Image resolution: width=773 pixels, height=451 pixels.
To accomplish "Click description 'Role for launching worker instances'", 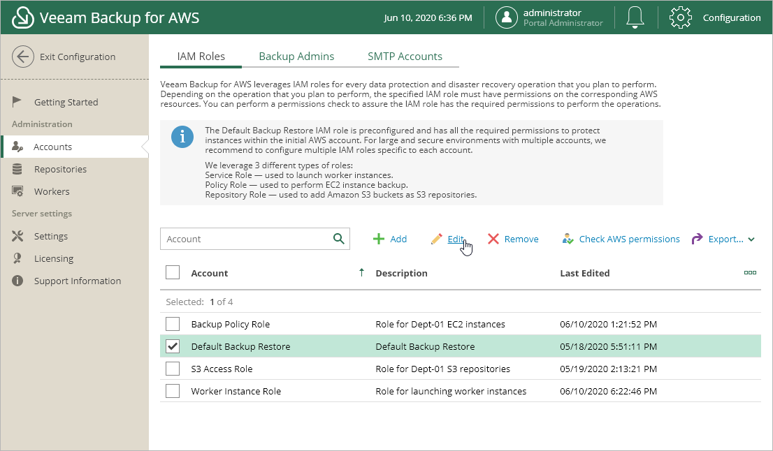I will click(x=451, y=391).
